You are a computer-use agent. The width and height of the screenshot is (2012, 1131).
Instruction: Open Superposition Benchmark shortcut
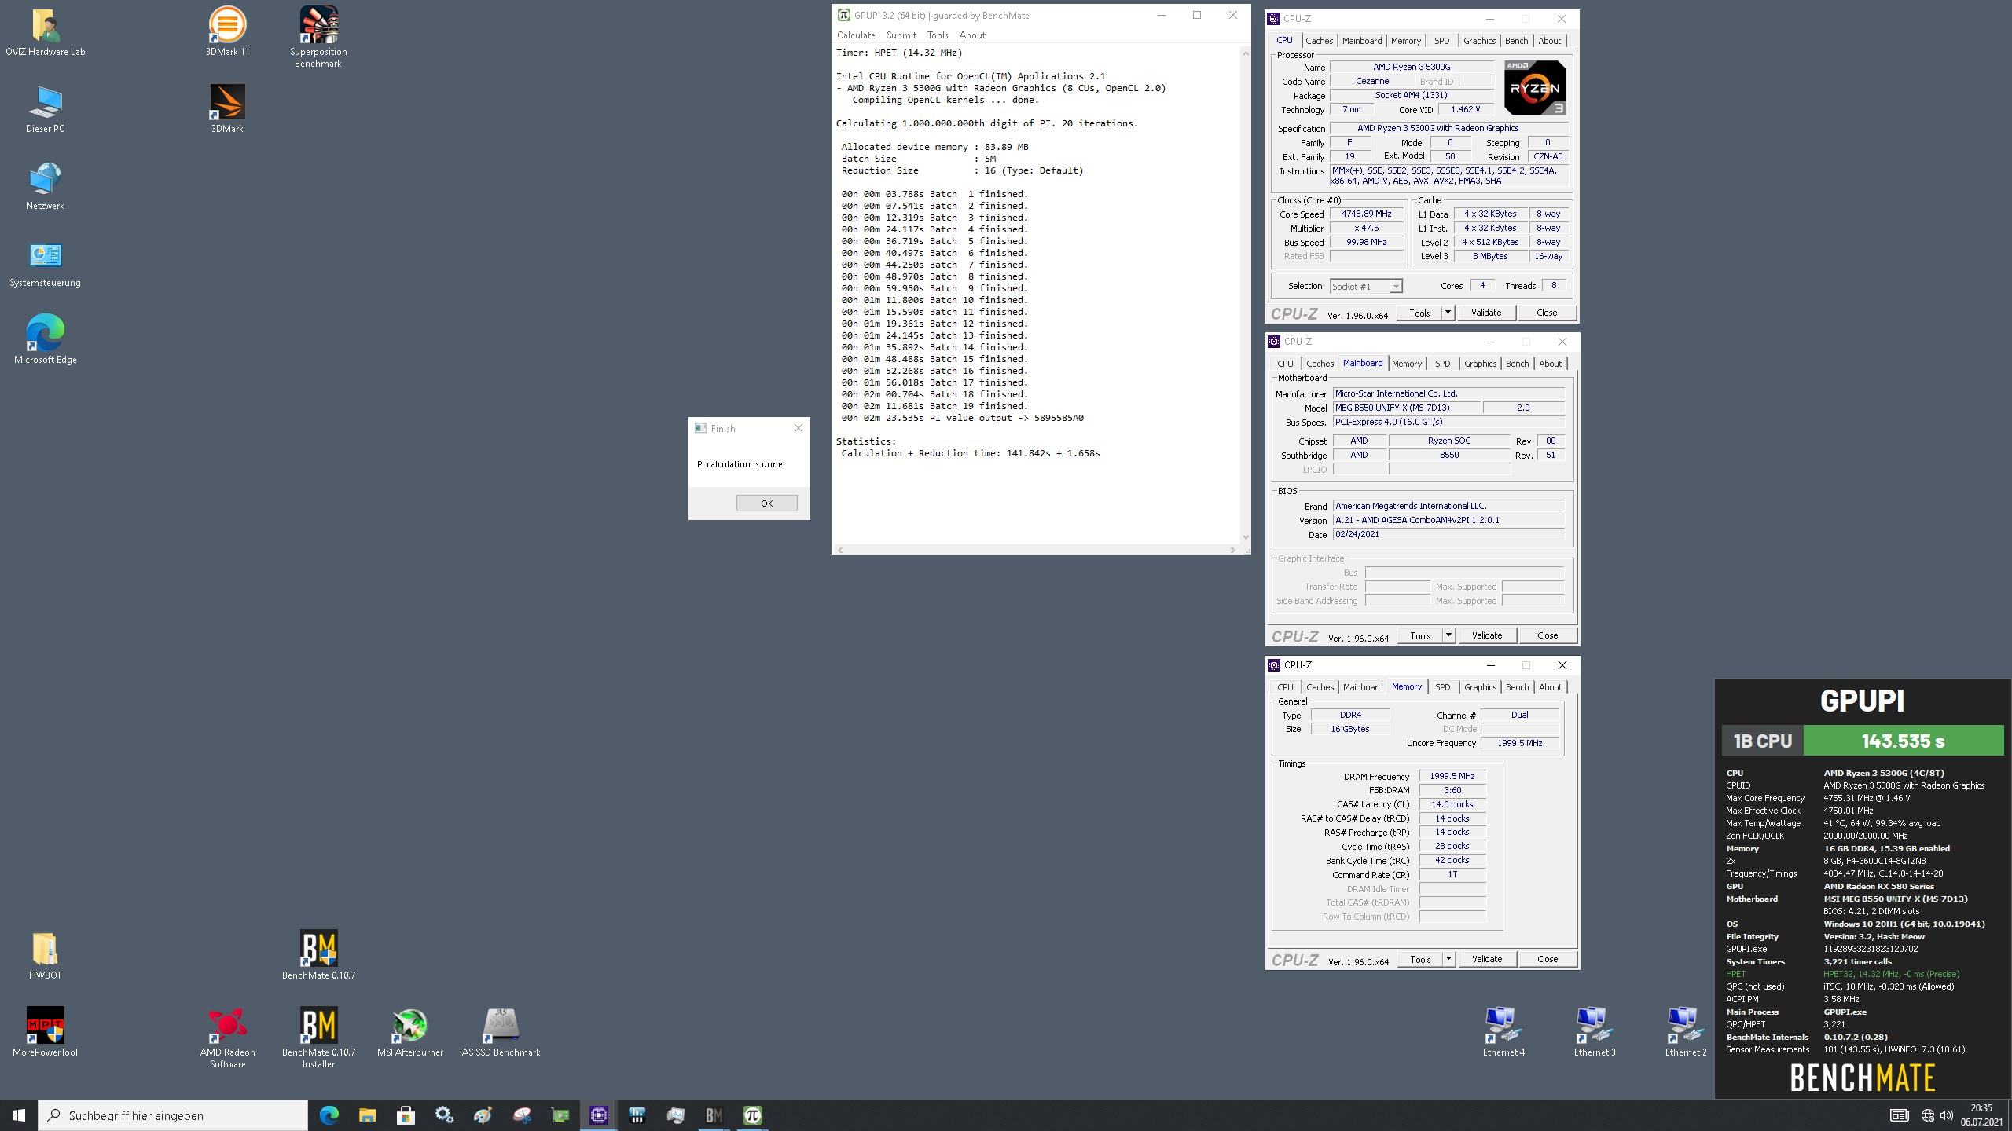coord(318,38)
